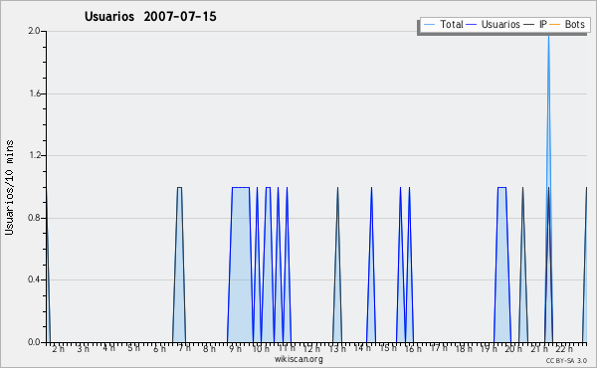Click the '10 h' x-axis label
This screenshot has width=597, height=368.
[x=261, y=349]
